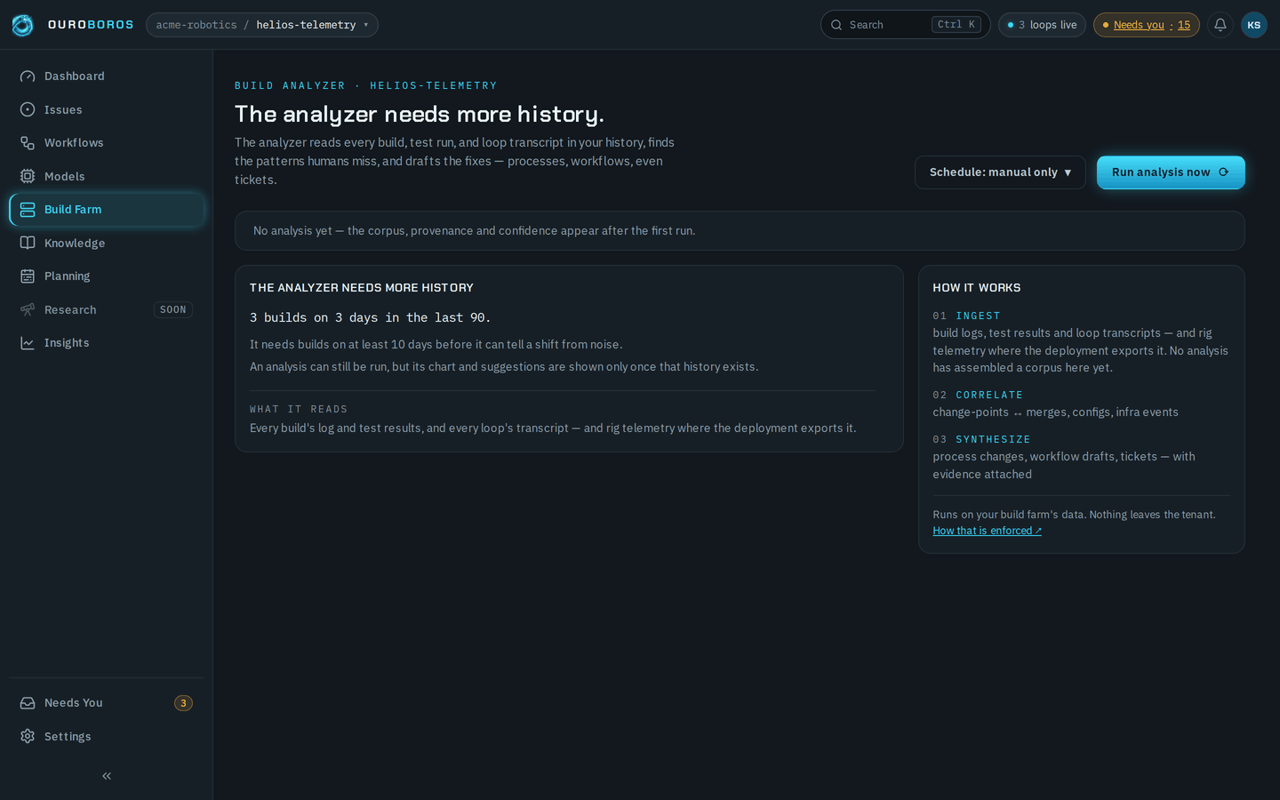Click the HOW IT WORKS panel title
Image resolution: width=1280 pixels, height=800 pixels.
click(977, 288)
